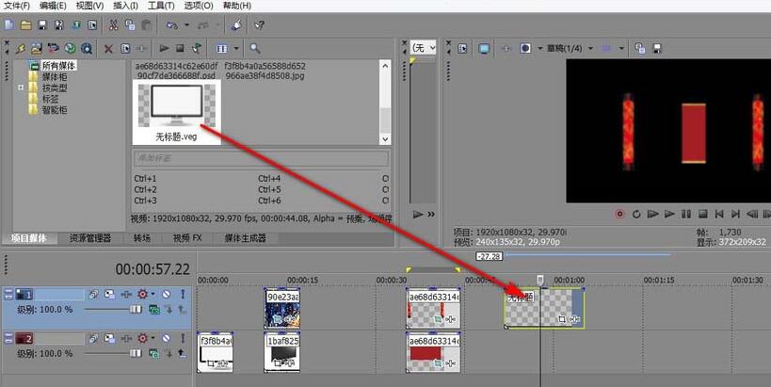The image size is (771, 387).
Task: Click the Cut scissors icon in toolbar
Action: click(x=114, y=24)
